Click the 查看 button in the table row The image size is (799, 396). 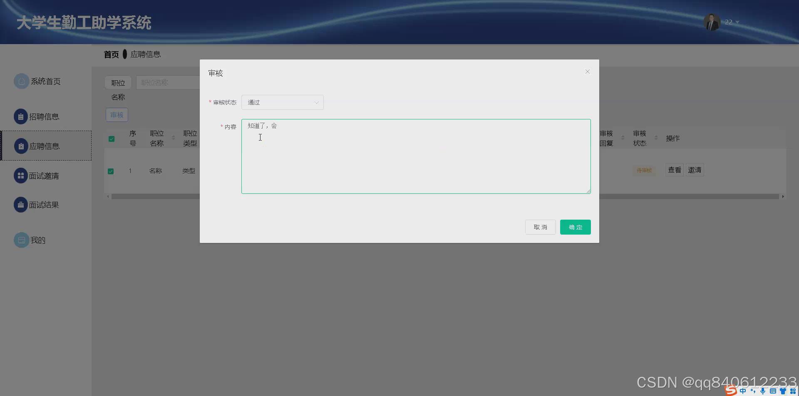(x=674, y=170)
